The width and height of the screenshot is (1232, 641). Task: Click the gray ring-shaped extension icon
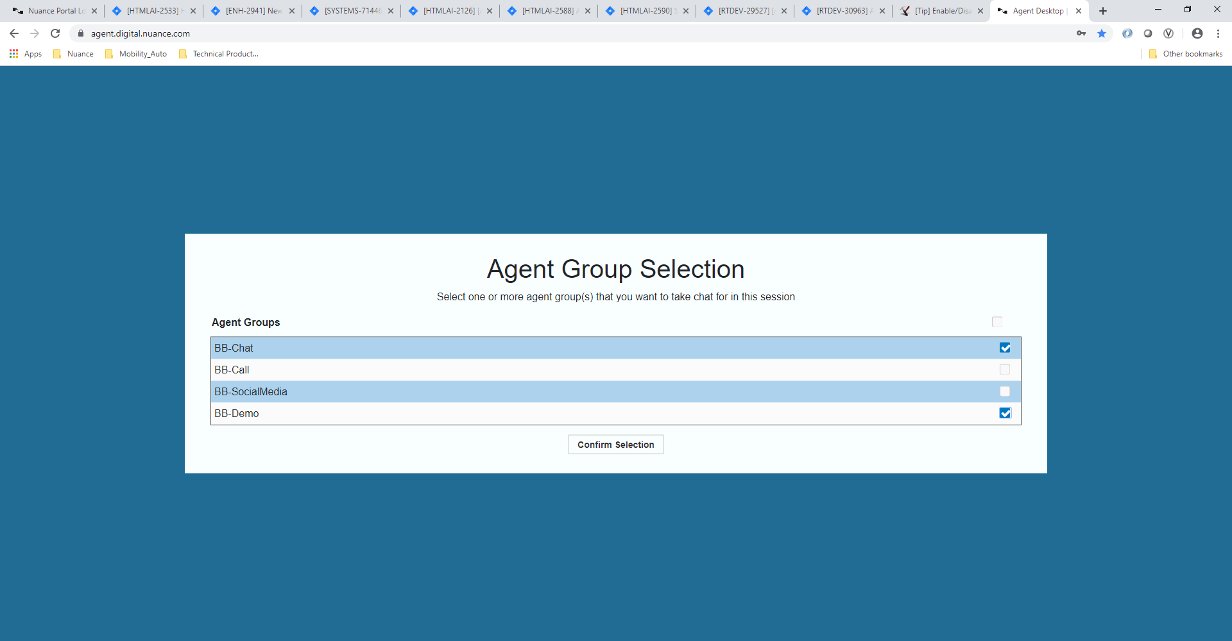[x=1148, y=33]
